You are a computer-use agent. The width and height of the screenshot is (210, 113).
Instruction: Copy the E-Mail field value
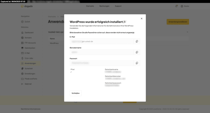pyautogui.click(x=137, y=41)
